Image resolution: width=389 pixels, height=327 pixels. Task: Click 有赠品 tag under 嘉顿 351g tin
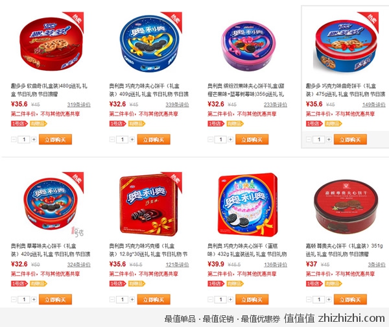pyautogui.click(x=333, y=284)
